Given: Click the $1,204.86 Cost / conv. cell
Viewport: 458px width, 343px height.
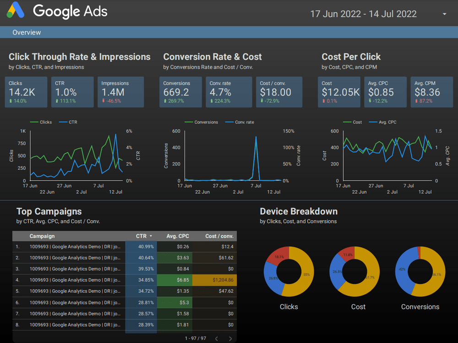Looking at the screenshot, I should (215, 280).
